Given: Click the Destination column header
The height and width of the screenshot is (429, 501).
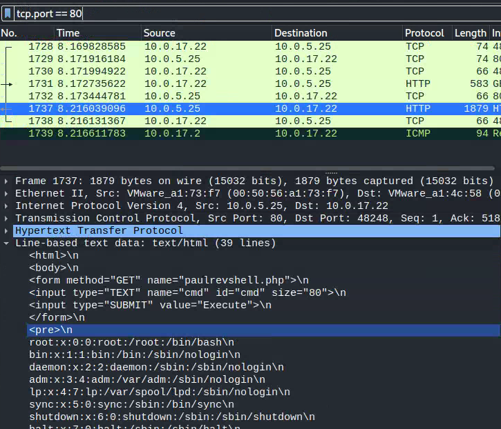Looking at the screenshot, I should click(x=301, y=33).
